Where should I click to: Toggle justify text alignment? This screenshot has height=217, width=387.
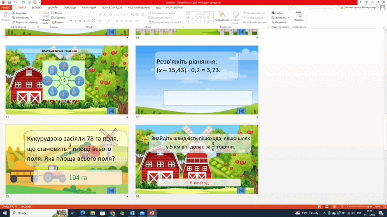tap(131, 21)
